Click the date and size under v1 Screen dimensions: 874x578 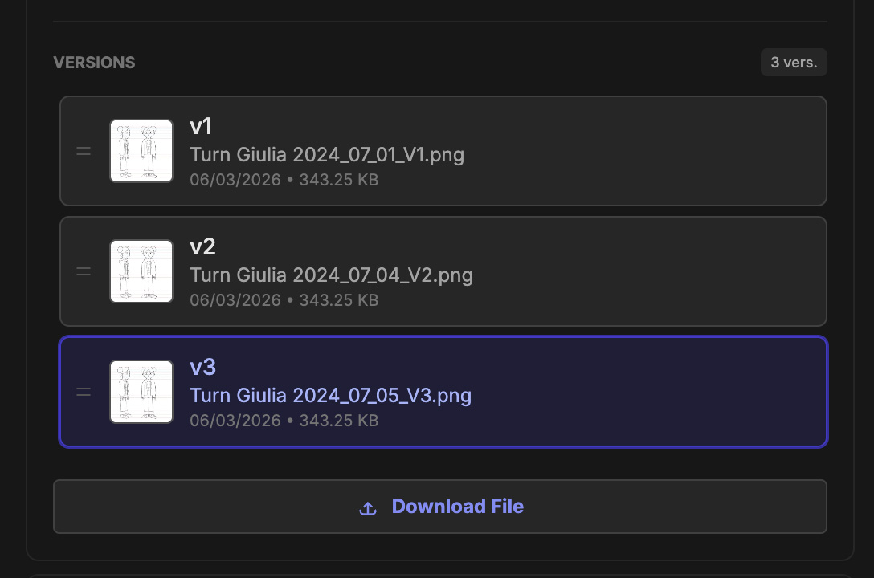point(284,180)
